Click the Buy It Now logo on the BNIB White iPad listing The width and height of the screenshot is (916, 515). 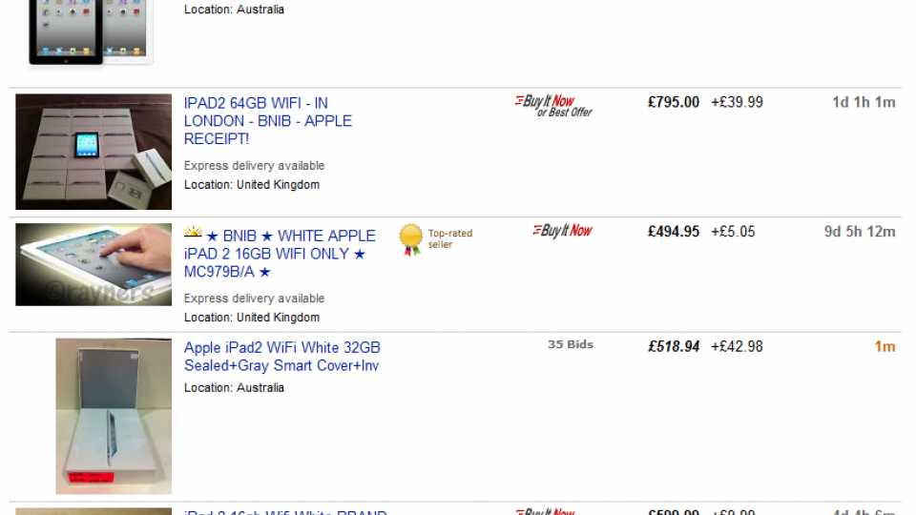[x=562, y=231]
